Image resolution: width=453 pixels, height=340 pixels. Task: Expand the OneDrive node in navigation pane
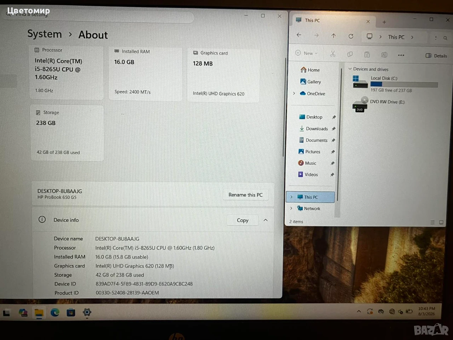294,93
